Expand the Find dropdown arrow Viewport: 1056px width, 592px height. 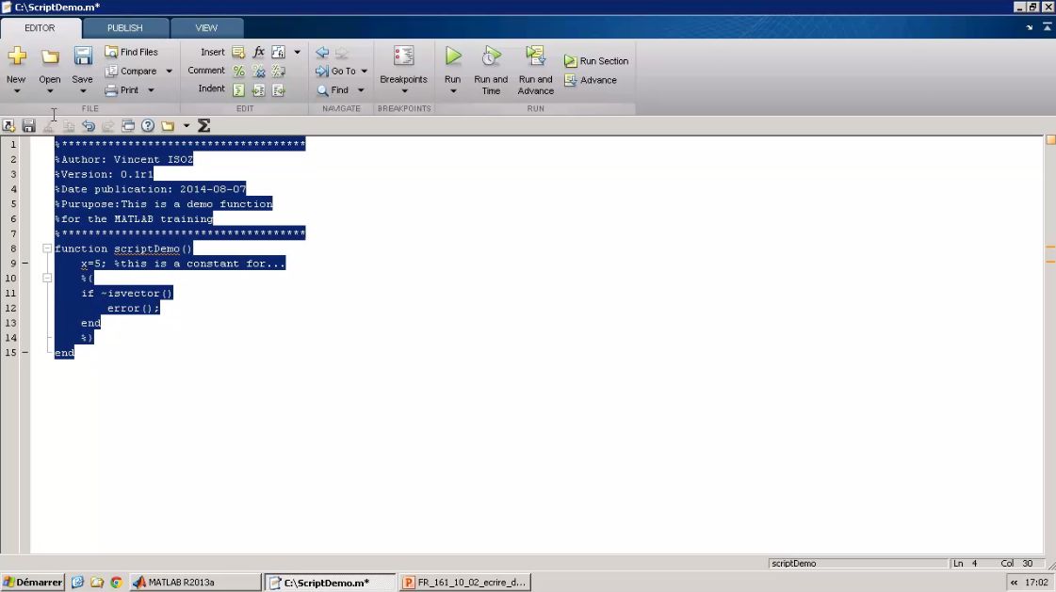click(361, 90)
